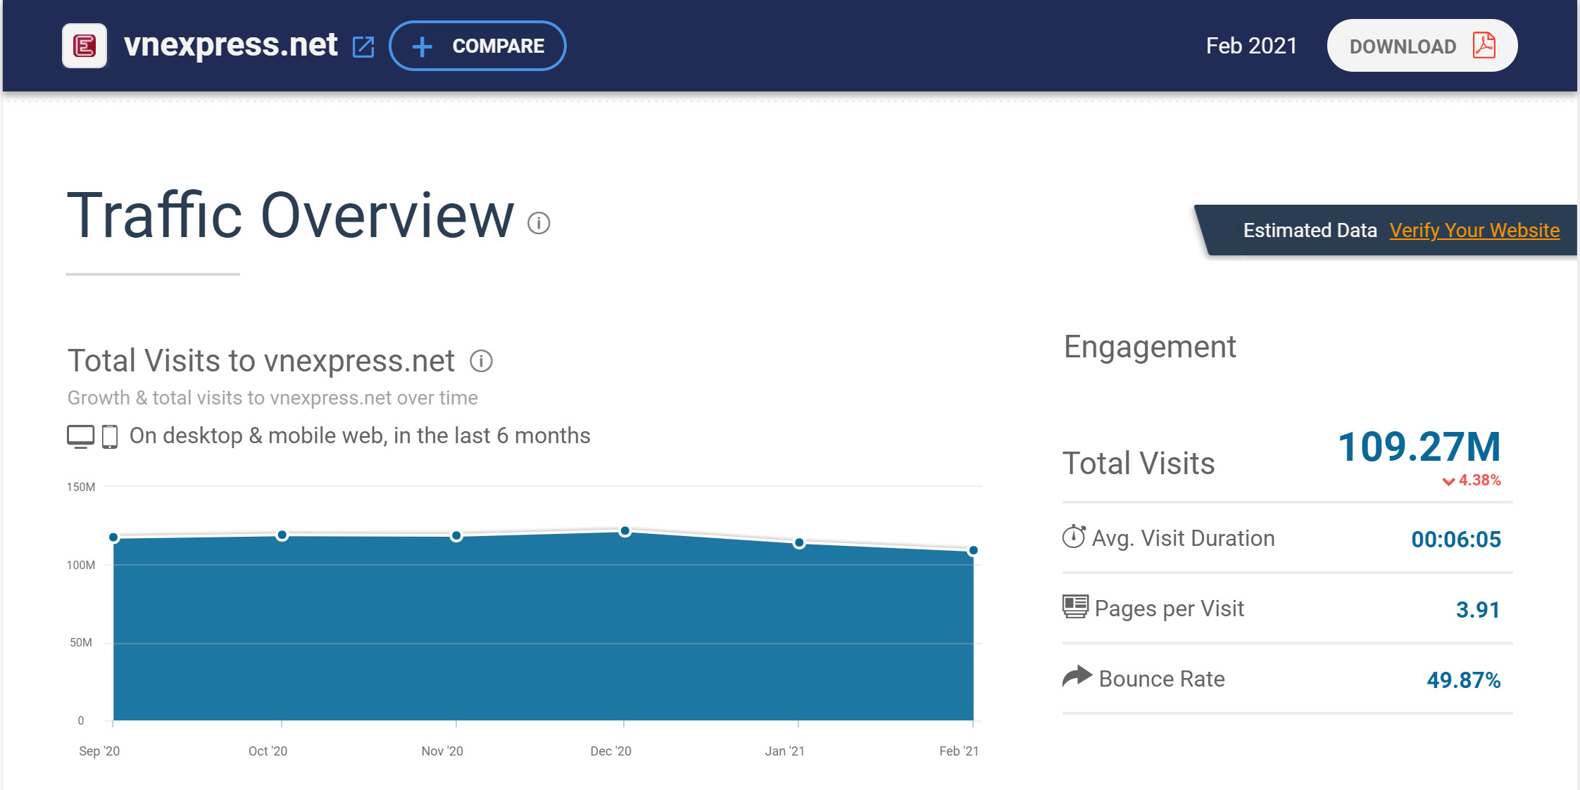Click the 0 y-axis label
The width and height of the screenshot is (1580, 790).
tap(81, 720)
